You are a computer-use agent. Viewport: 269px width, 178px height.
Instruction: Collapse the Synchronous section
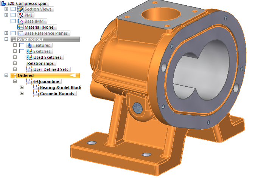6,39
